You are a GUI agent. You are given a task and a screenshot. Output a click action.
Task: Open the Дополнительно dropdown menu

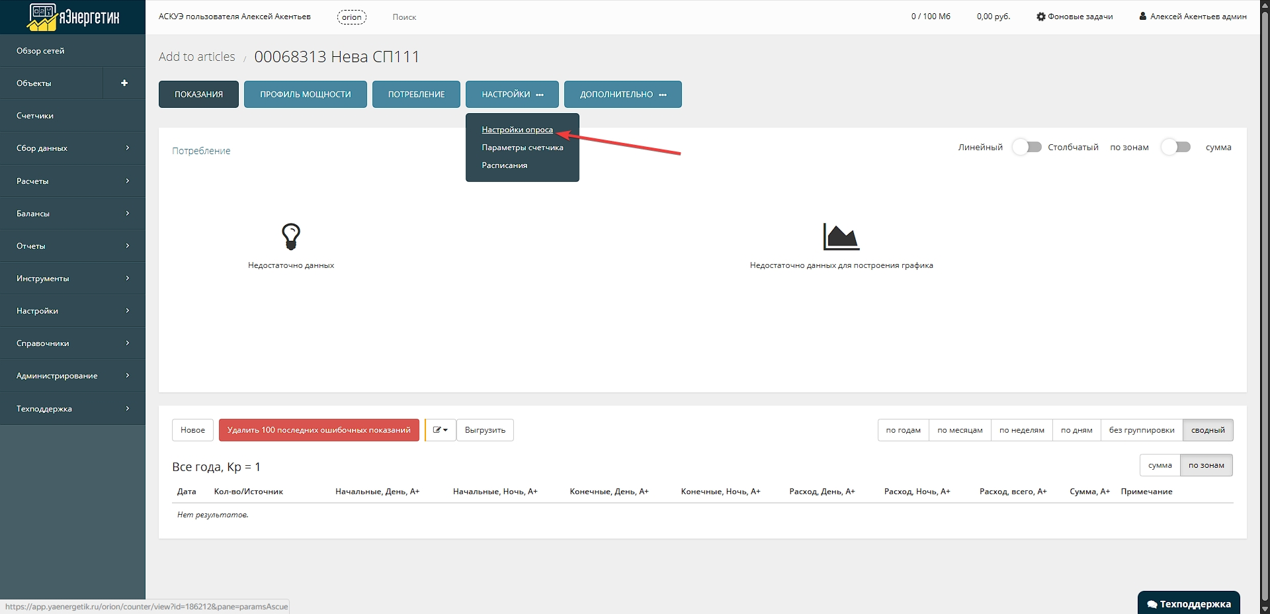[x=622, y=95]
